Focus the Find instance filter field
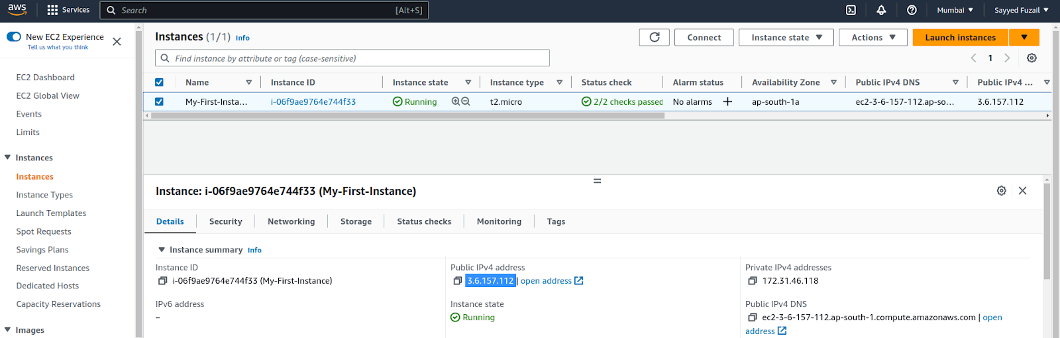Viewport: 1060px width, 338px height. tap(352, 58)
